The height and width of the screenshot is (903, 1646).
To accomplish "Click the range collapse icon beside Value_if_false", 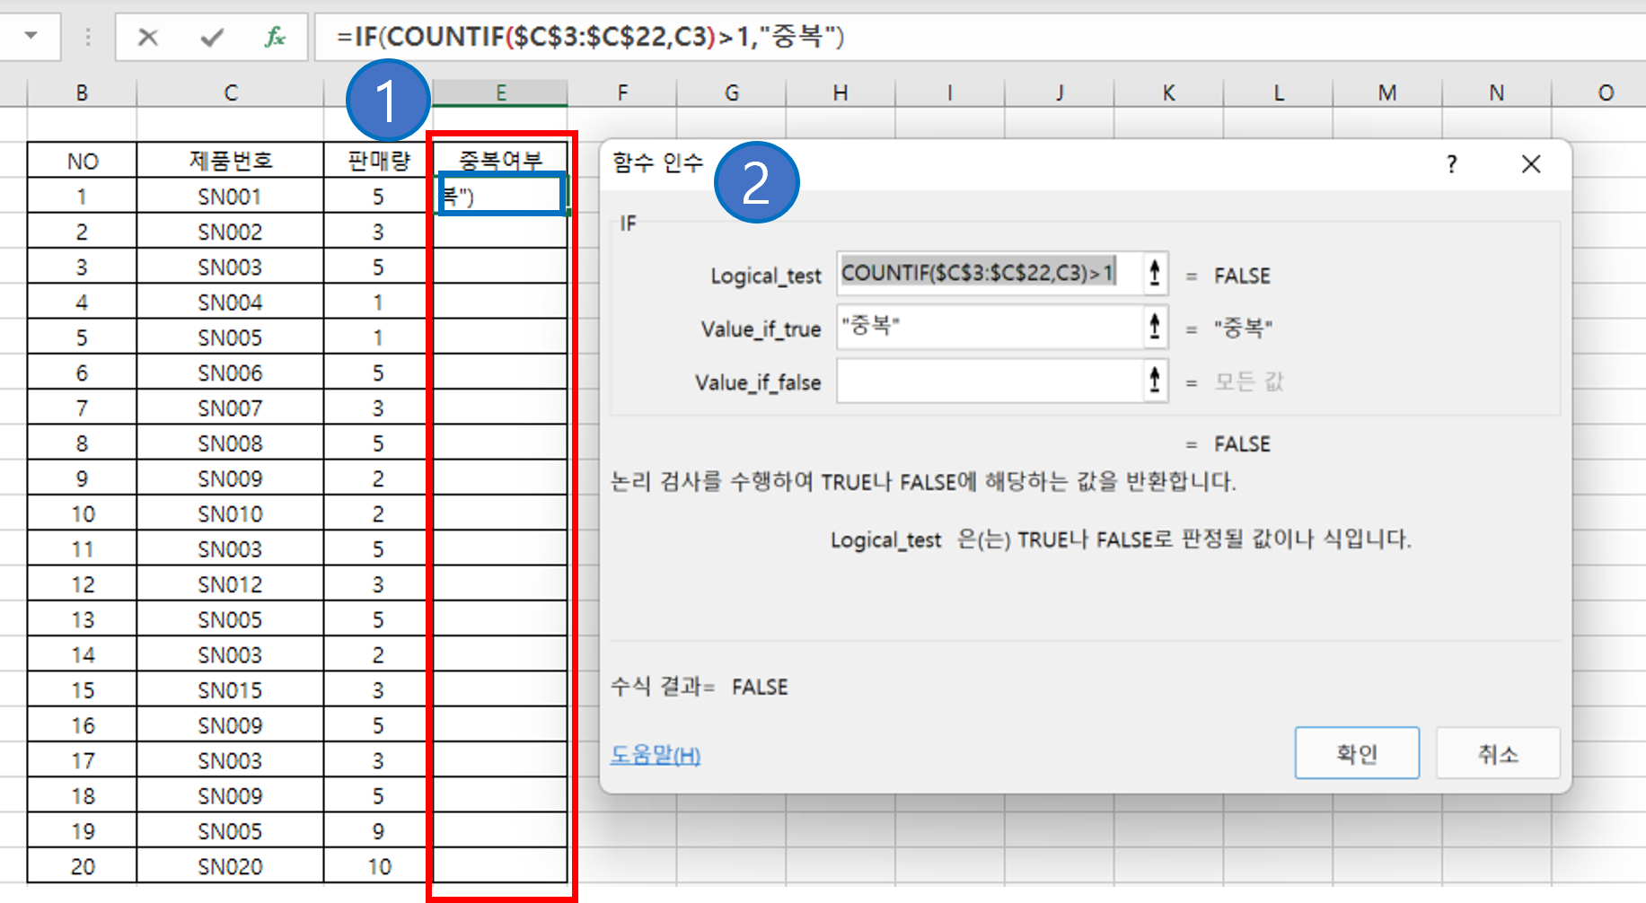I will 1155,380.
